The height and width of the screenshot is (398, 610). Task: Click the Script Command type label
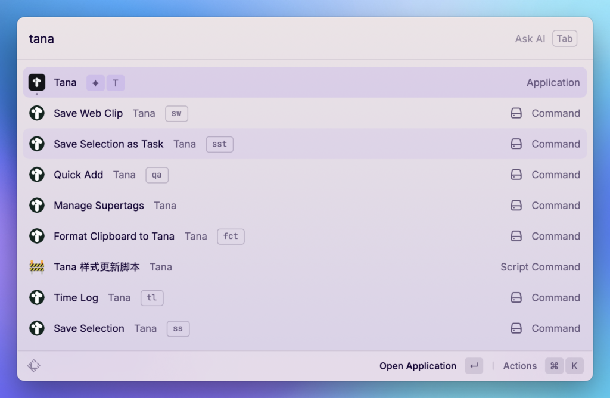point(540,267)
